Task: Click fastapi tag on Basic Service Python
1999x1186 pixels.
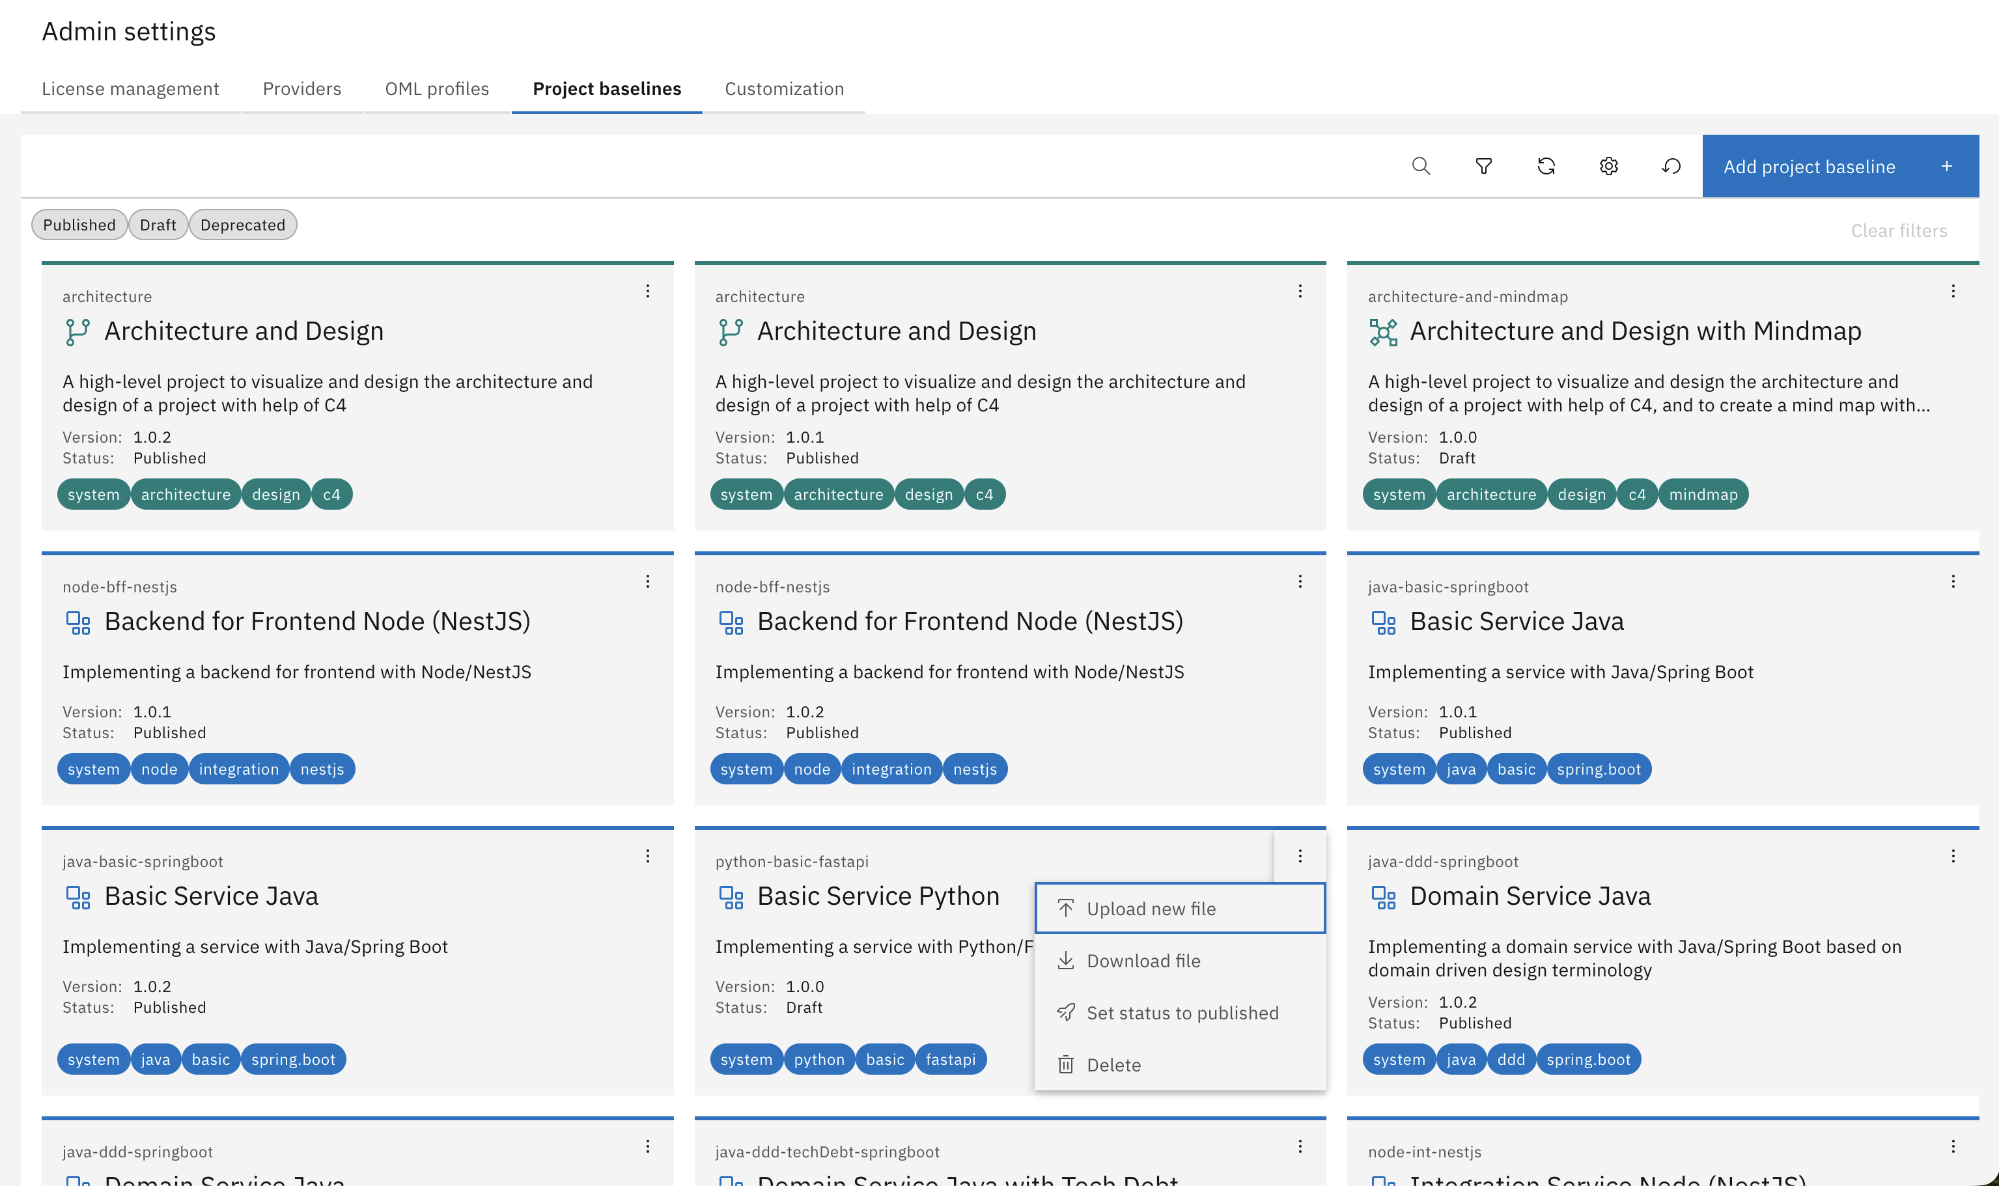Action: [x=951, y=1060]
